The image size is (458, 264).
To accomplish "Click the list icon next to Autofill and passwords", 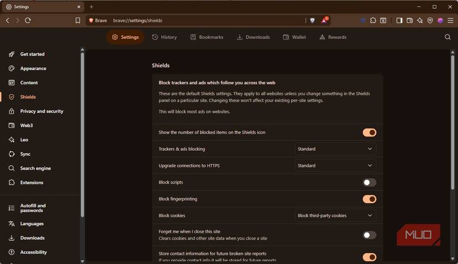I will pos(12,208).
